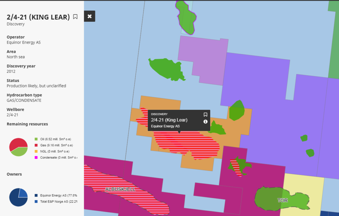Open the info icon on the King Lear popup

[205, 121]
